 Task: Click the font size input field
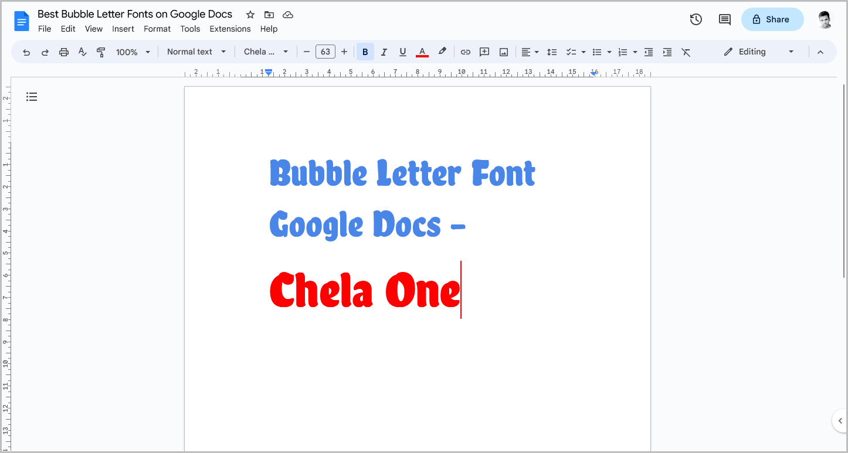point(325,52)
